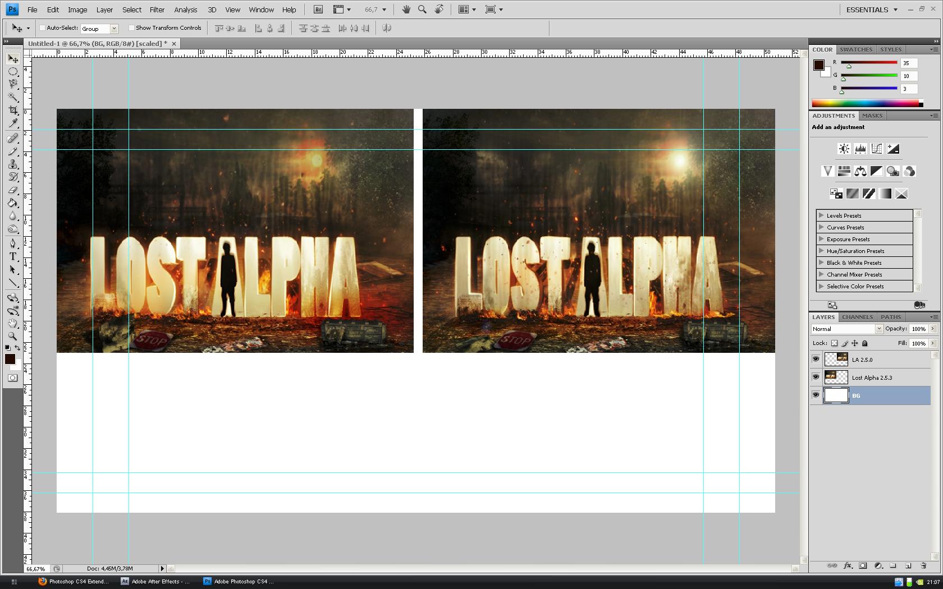The image size is (943, 589).
Task: Add a Hue/Saturation adjustment layer
Action: [844, 171]
